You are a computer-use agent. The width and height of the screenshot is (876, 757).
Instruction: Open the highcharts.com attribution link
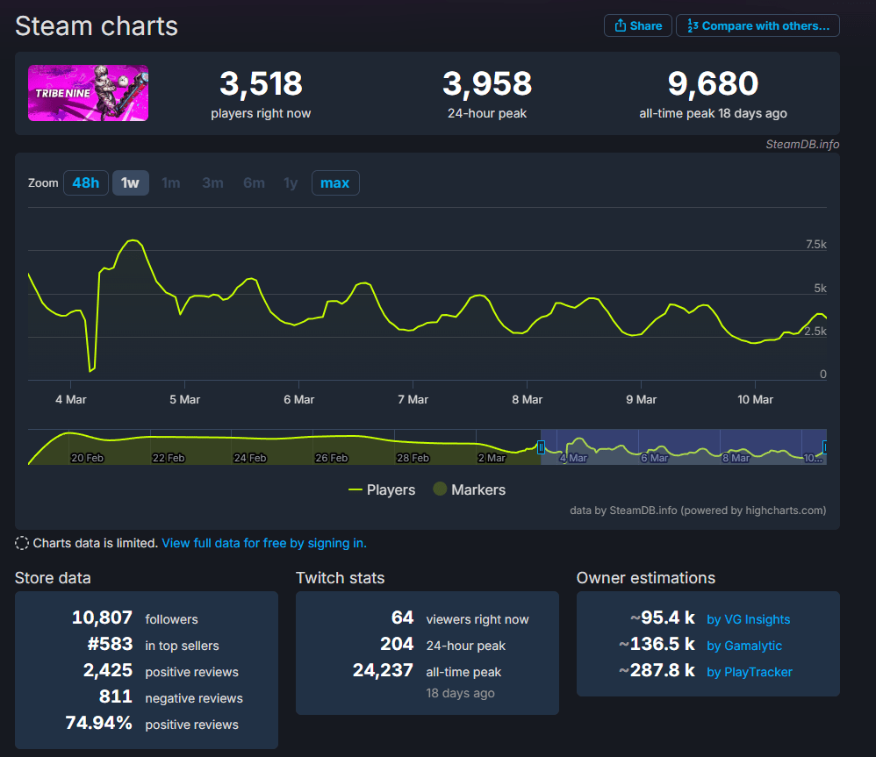click(784, 510)
